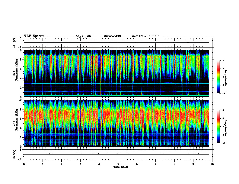Screen dimensions: 239x184
Task: Click time axis tick label "9"
Action: 193,164
